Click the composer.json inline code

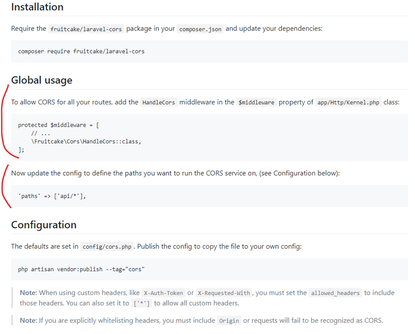click(200, 29)
